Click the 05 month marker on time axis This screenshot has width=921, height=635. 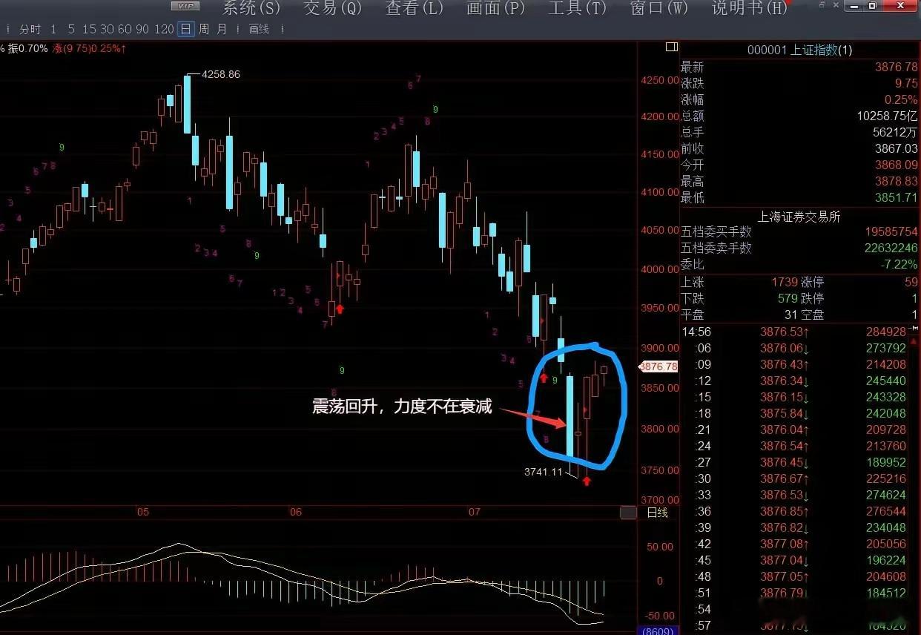point(142,512)
